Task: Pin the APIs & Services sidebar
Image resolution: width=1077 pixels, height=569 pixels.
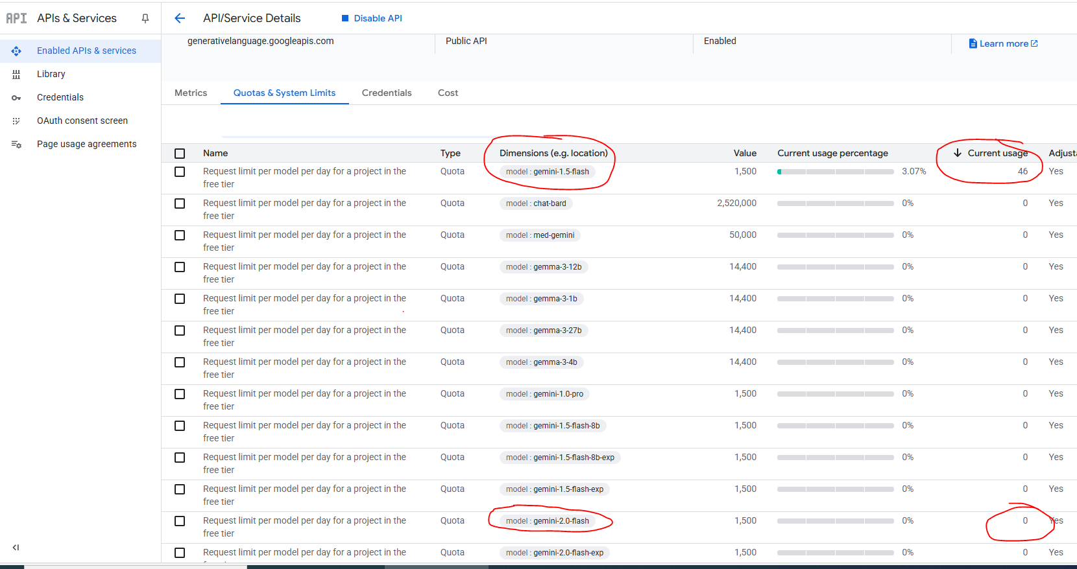Action: (145, 19)
